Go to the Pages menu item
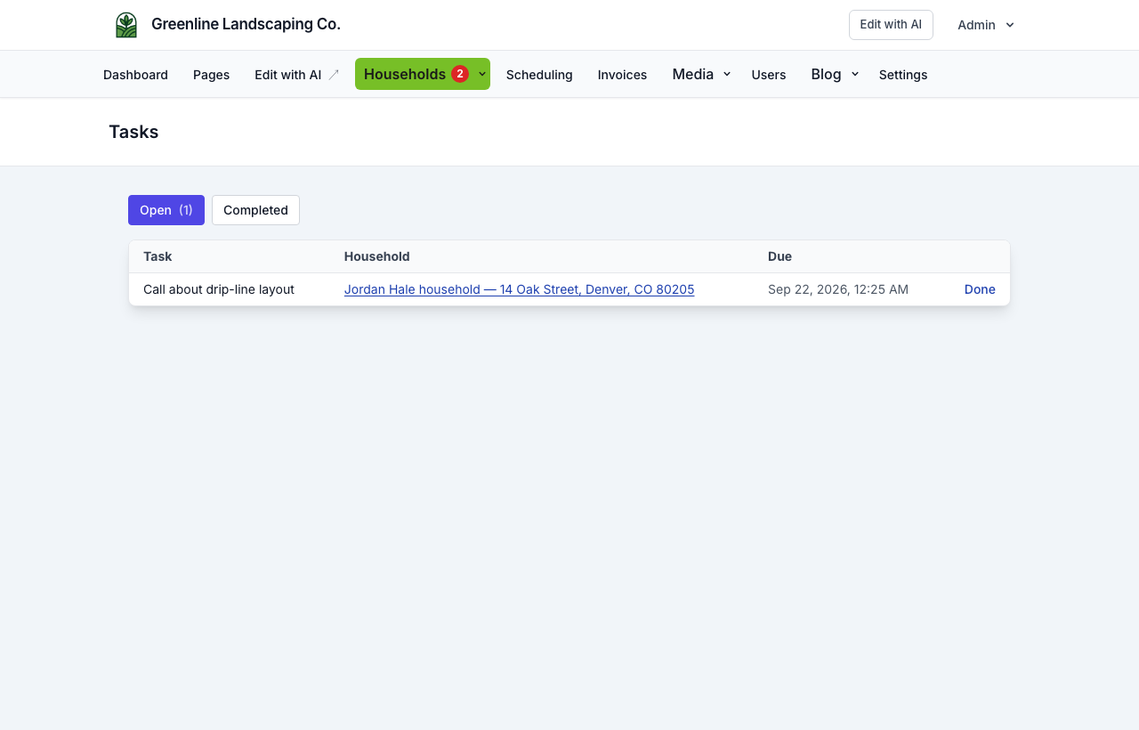Viewport: 1139px width, 730px height. pyautogui.click(x=211, y=75)
